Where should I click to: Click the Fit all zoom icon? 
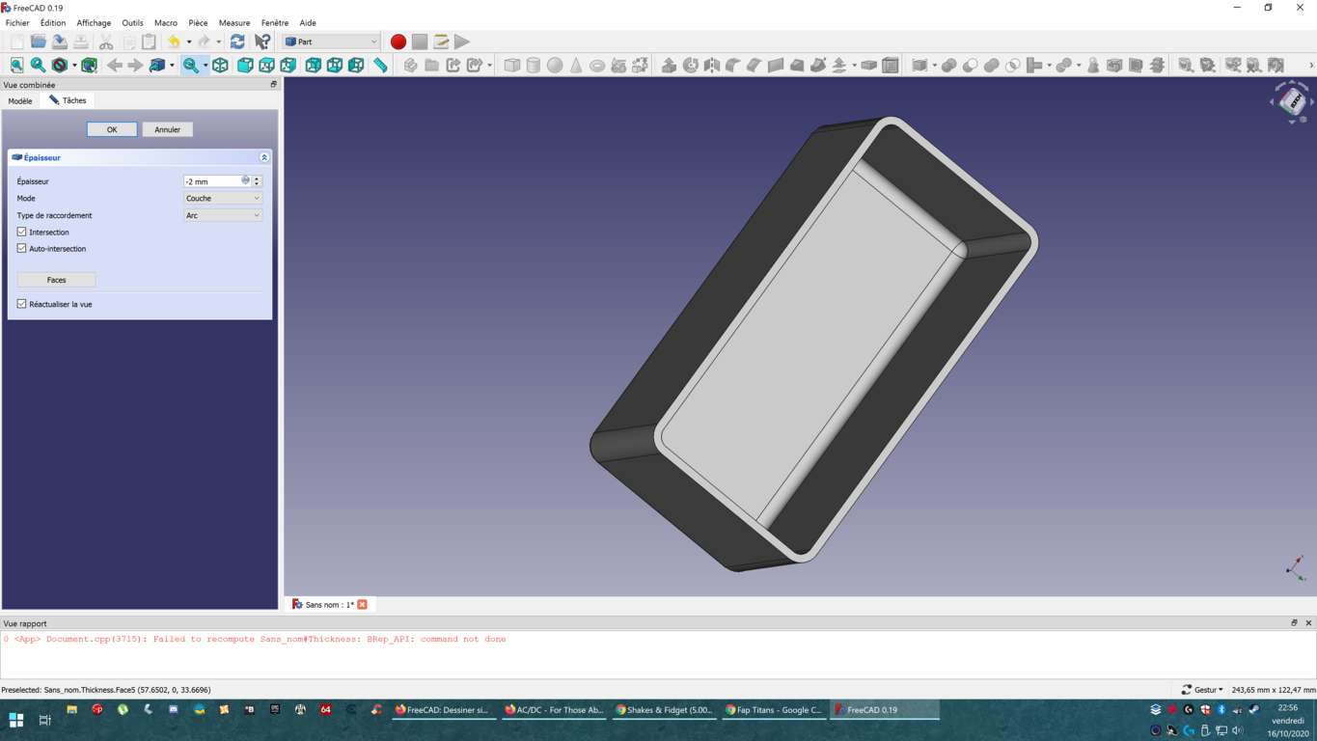click(x=16, y=66)
